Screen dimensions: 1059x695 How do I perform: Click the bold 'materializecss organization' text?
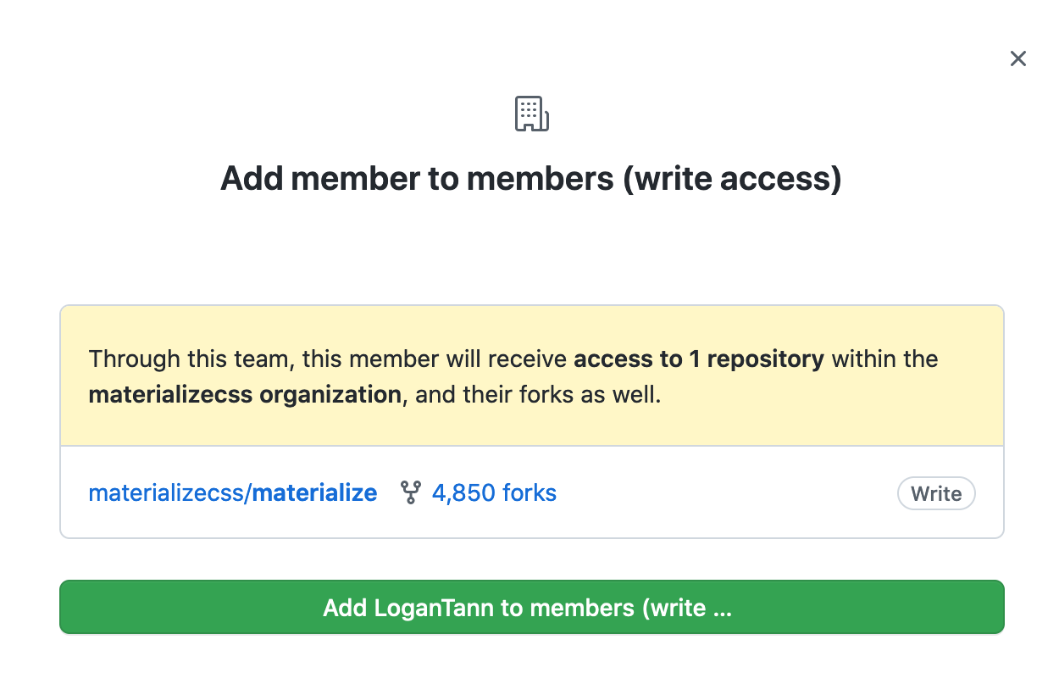244,395
